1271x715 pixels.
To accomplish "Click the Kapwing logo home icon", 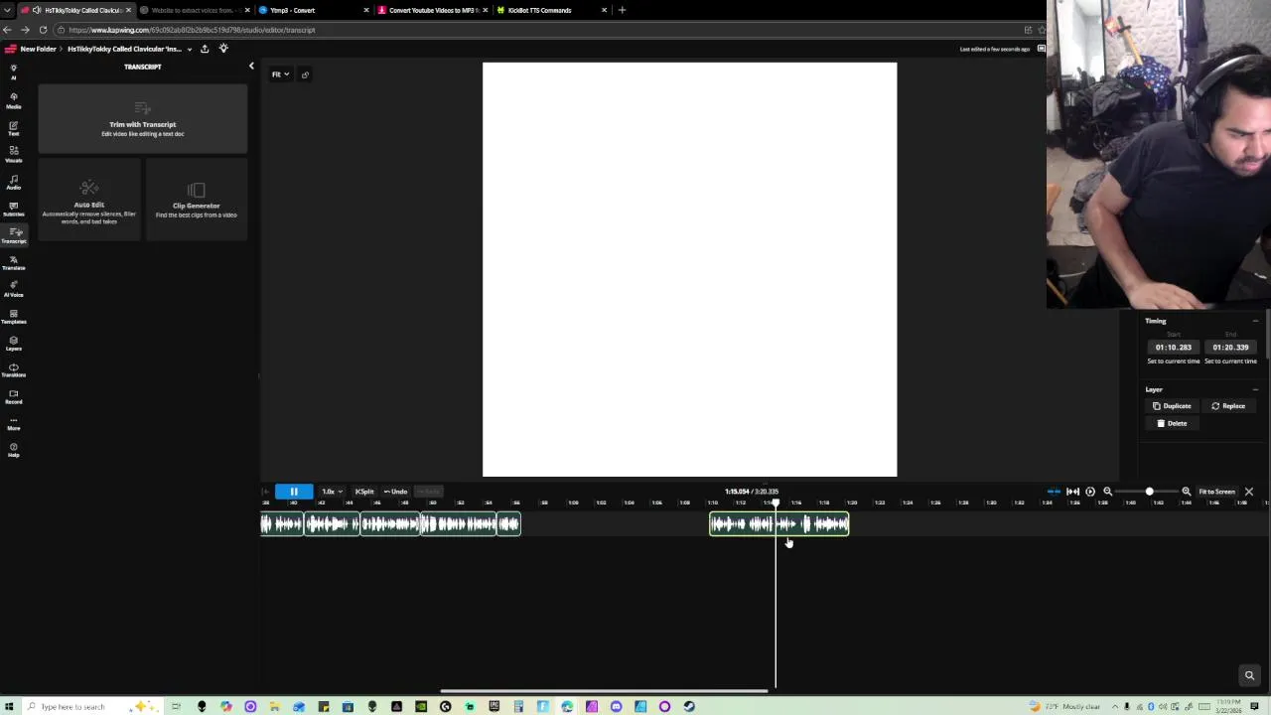I will click(x=10, y=49).
